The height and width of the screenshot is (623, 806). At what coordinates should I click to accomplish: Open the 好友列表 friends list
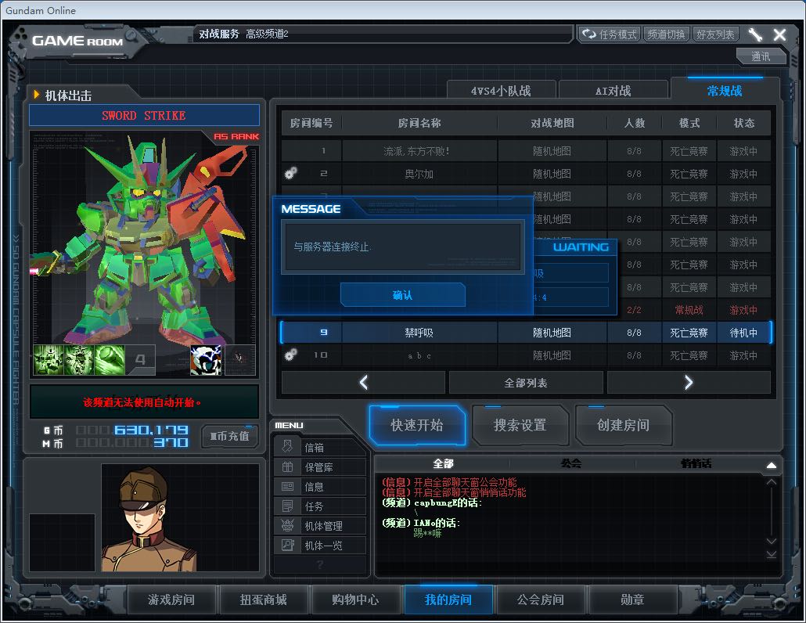(715, 34)
